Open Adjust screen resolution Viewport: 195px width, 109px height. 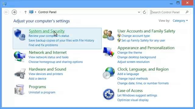[x=133, y=62]
